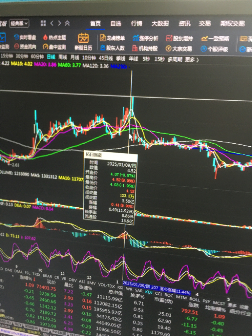Select the 月线 chart period
Viewport: 252px width, 336px height.
tap(74, 57)
